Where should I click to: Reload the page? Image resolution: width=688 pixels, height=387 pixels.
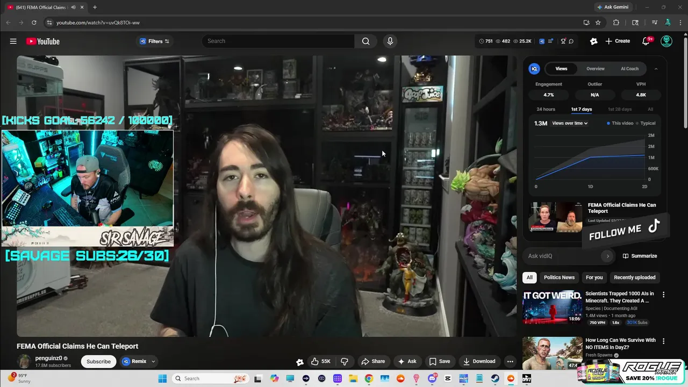click(x=34, y=23)
